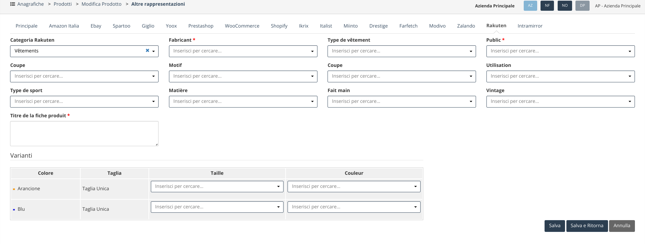The width and height of the screenshot is (645, 244).
Task: Click the Titre de la fiche produit textarea
Action: coord(84,133)
